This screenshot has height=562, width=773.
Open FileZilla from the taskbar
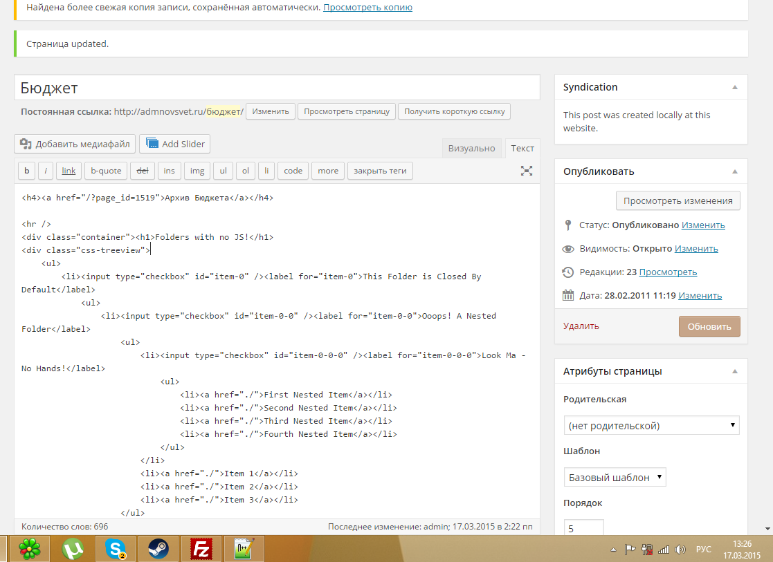pos(201,549)
